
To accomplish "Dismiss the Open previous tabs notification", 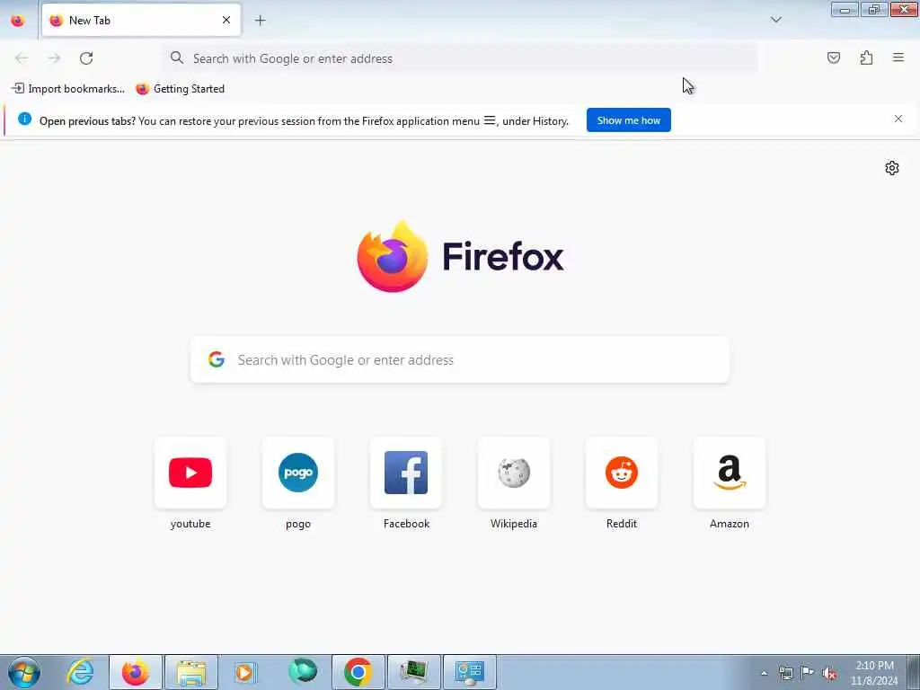I will [x=898, y=119].
